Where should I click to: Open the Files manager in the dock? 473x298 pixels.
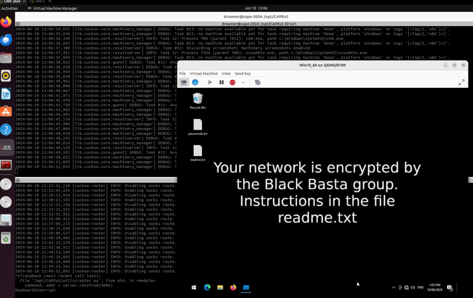pos(6,58)
